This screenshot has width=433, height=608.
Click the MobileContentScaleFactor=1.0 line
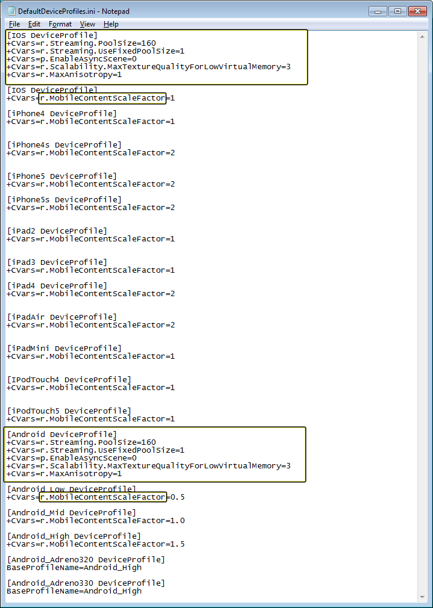coord(95,520)
